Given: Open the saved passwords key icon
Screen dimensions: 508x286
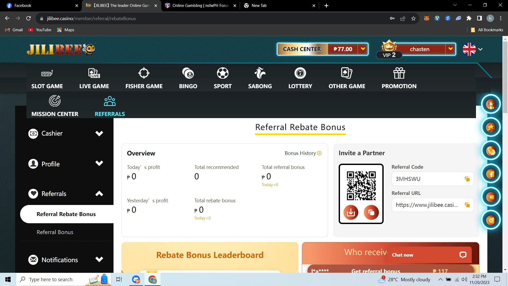Looking at the screenshot, I should click(392, 19).
